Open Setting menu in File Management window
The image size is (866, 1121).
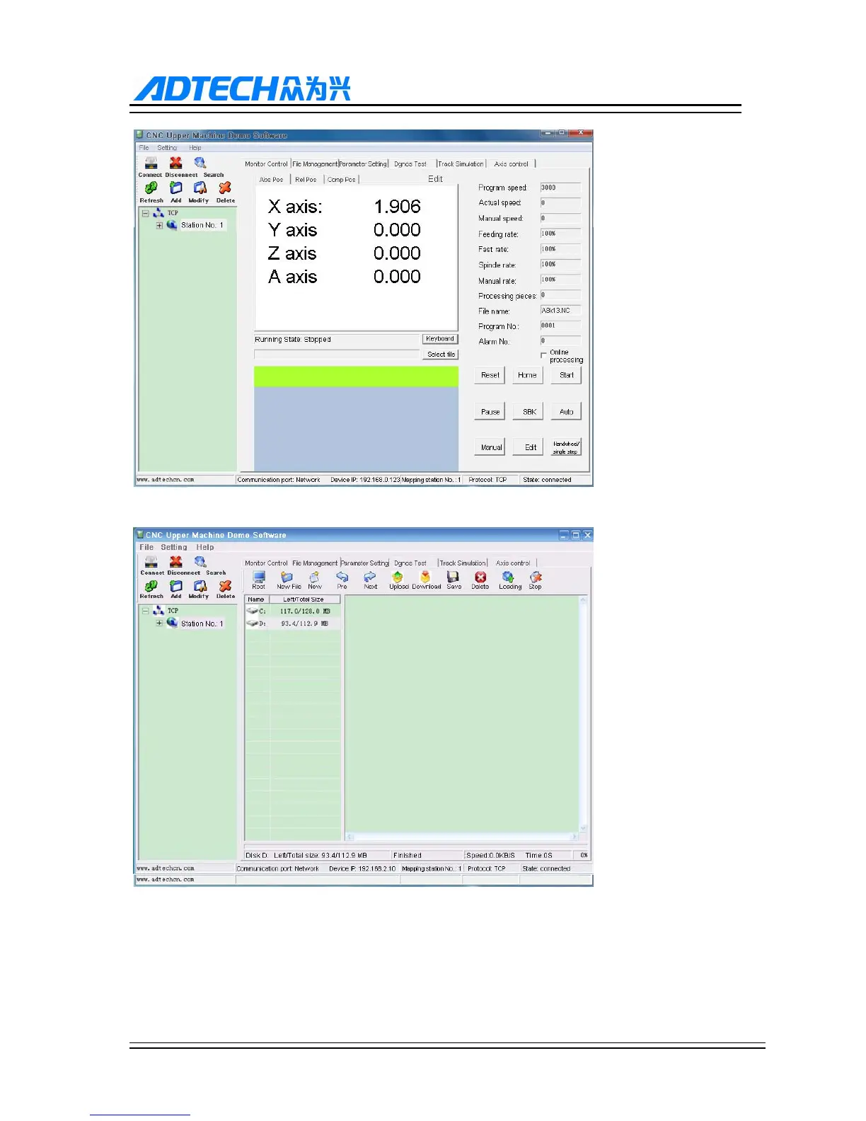174,547
